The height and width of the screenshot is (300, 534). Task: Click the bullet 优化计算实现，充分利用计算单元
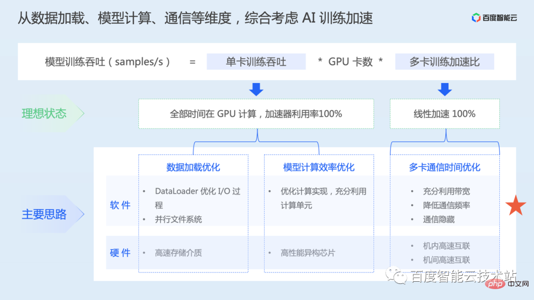(323, 198)
